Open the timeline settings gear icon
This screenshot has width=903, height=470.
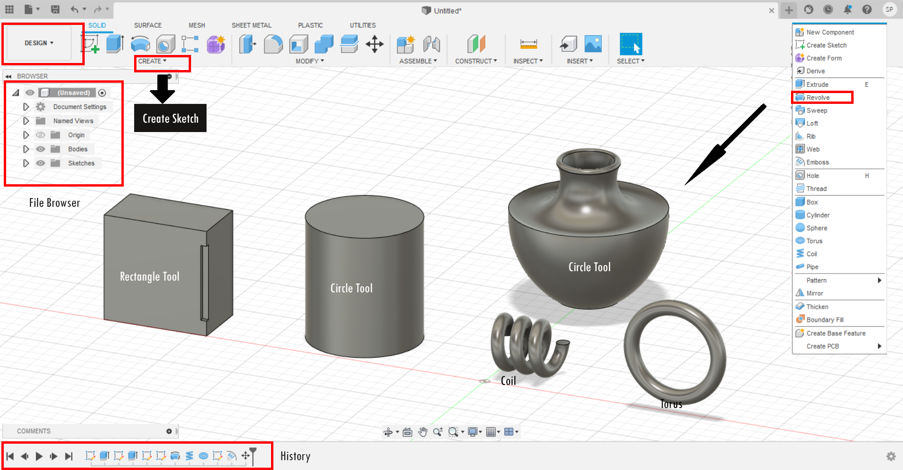point(891,456)
